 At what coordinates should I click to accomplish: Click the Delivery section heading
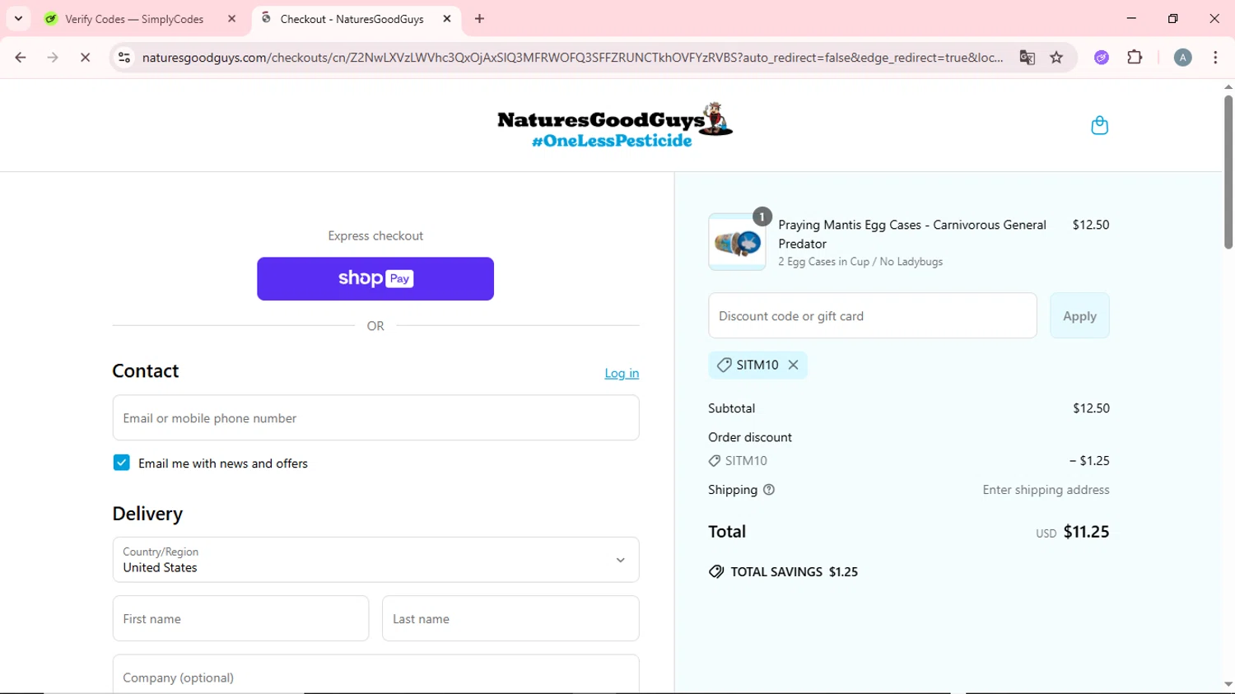coord(147,514)
